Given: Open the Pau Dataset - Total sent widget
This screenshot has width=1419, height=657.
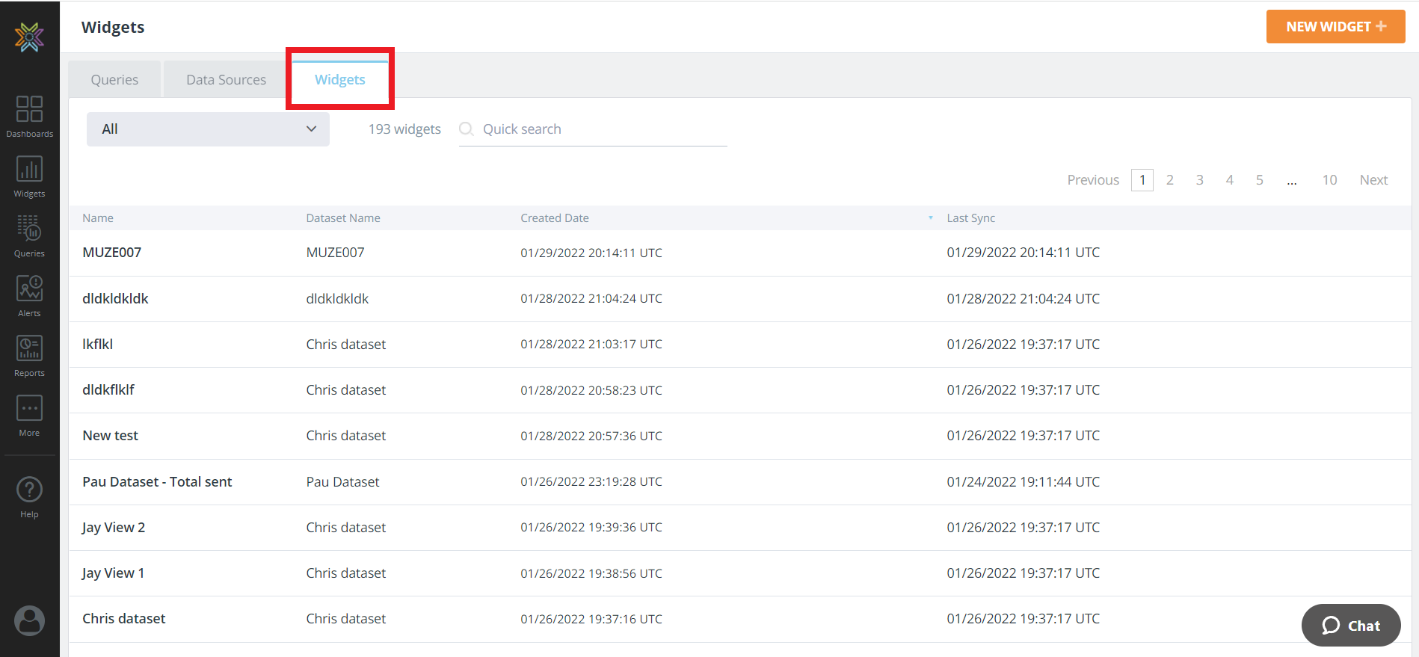Looking at the screenshot, I should tap(157, 482).
